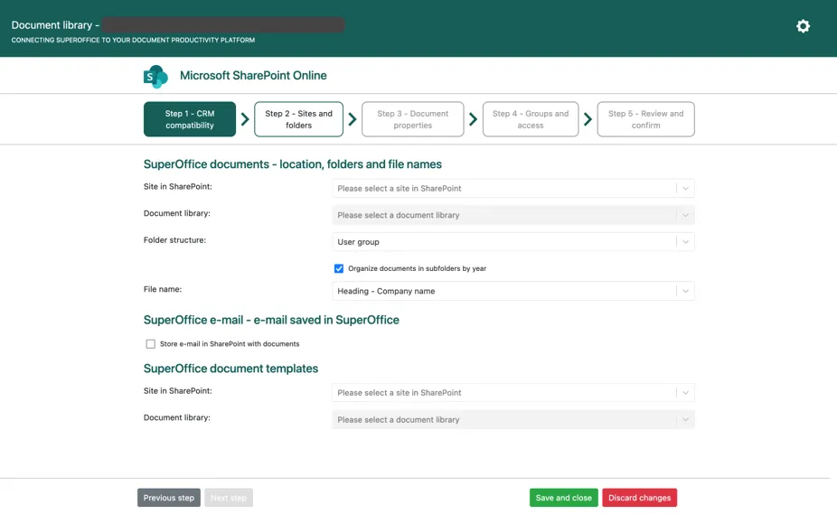Expand the documents Site in SharePoint dropdown
The width and height of the screenshot is (837, 514).
[685, 189]
